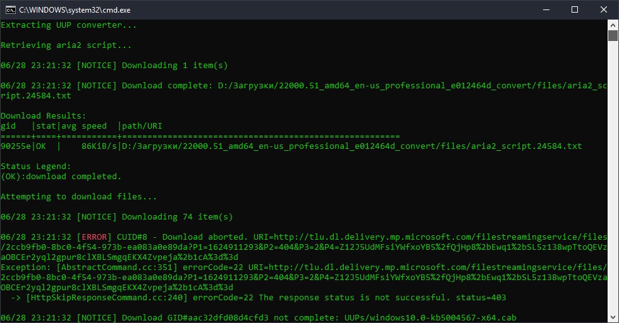This screenshot has width=619, height=323.
Task: Click the "status=403" text
Action: click(481, 297)
